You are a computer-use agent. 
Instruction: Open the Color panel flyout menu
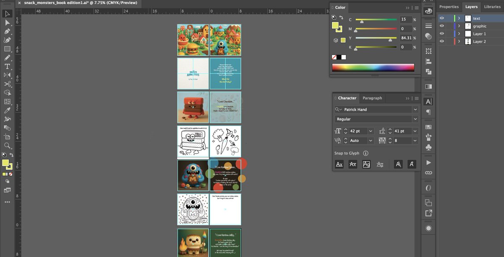click(416, 8)
